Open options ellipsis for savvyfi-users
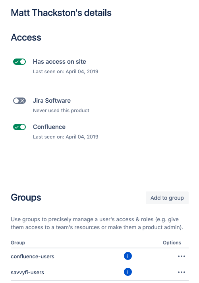 click(182, 272)
